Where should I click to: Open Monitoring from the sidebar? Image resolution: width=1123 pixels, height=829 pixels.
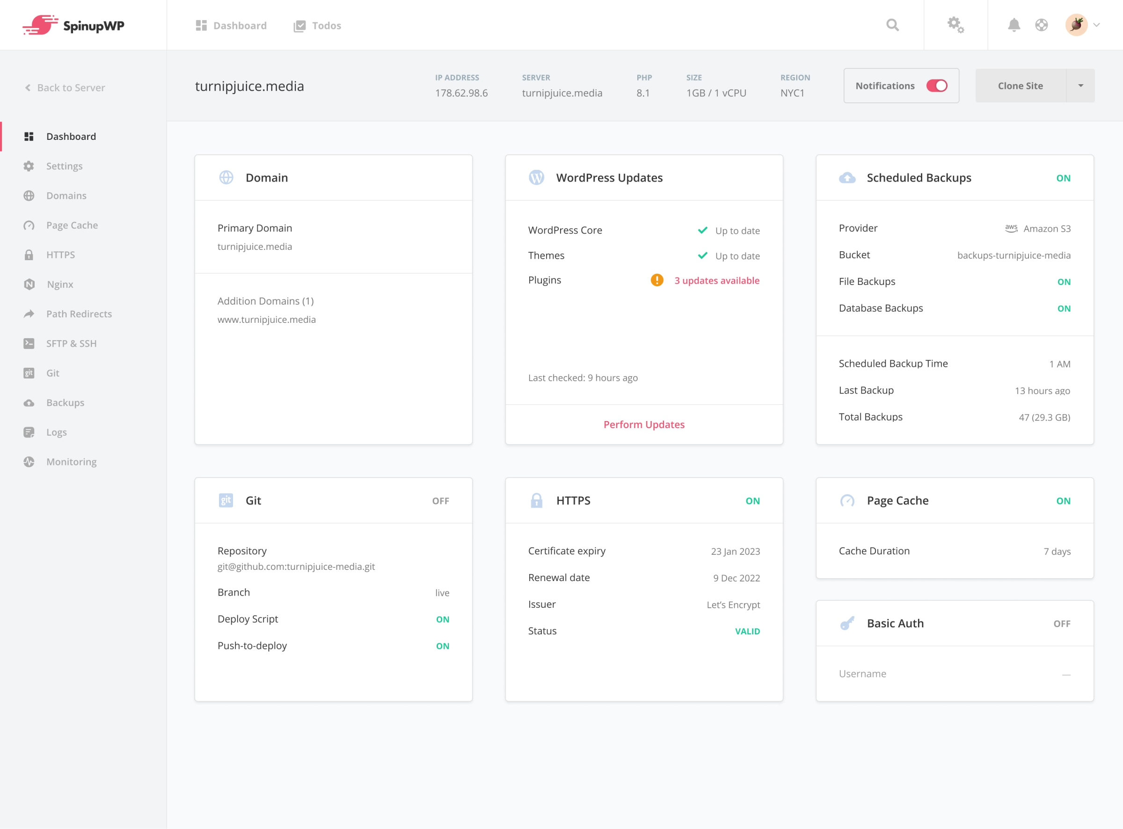(71, 461)
